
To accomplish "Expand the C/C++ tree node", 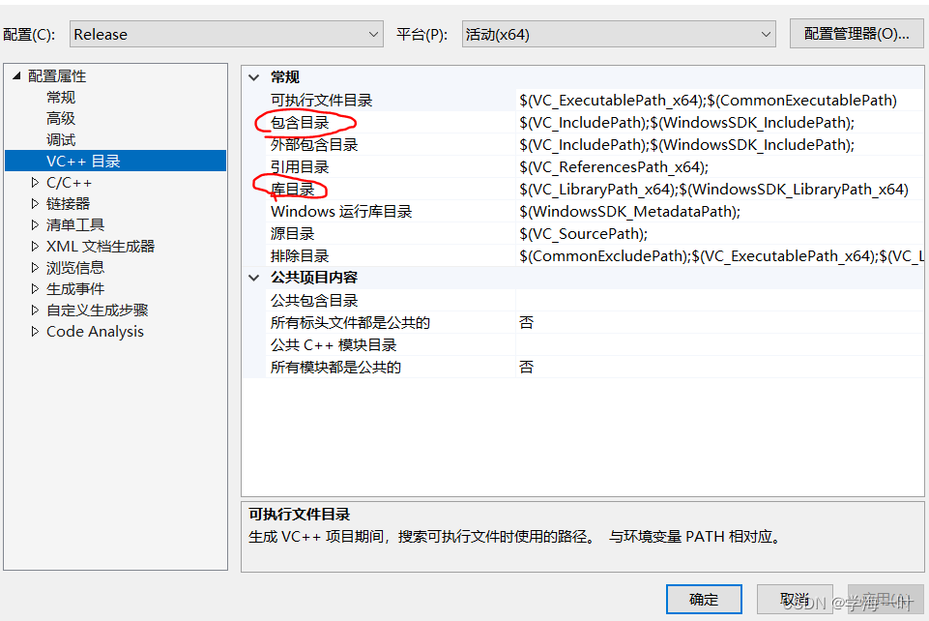I will click(35, 182).
